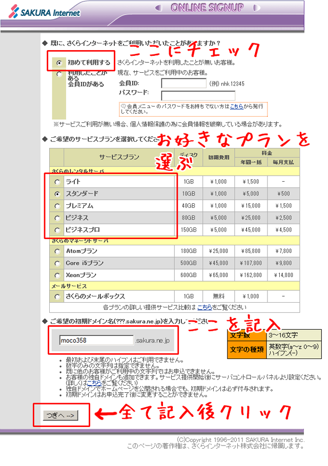Select the 初めて利用する radio button
Image resolution: width=328 pixels, height=466 pixels.
59,62
